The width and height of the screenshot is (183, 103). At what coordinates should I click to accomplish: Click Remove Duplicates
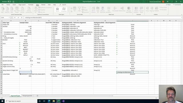[103, 10]
